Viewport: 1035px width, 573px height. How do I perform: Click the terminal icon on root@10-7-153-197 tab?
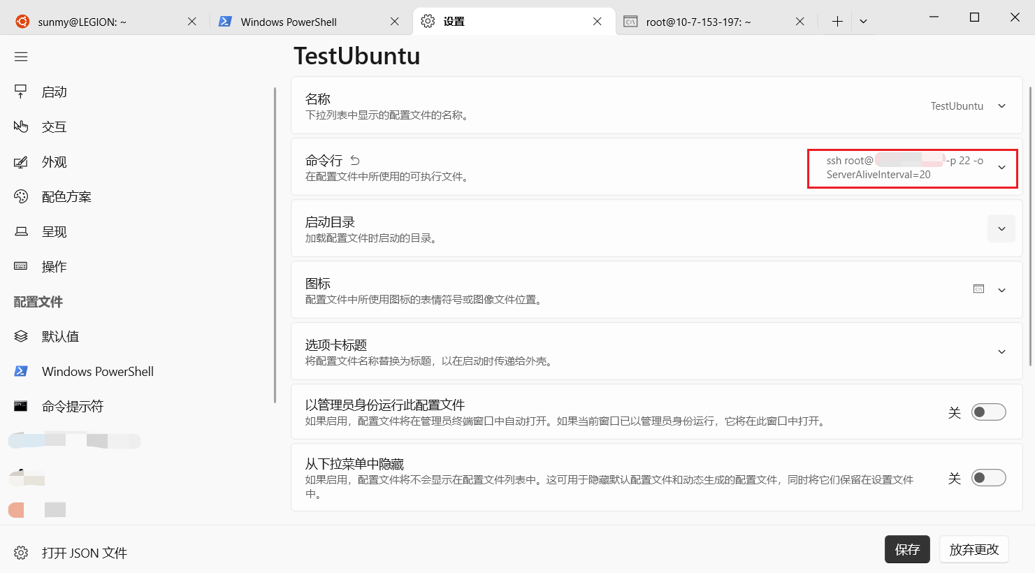pos(630,22)
